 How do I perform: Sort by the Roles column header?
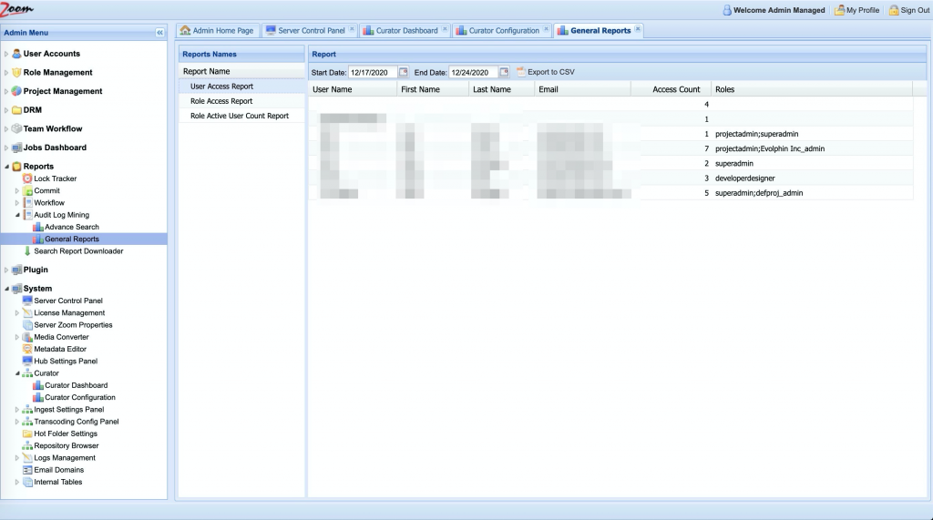point(812,89)
